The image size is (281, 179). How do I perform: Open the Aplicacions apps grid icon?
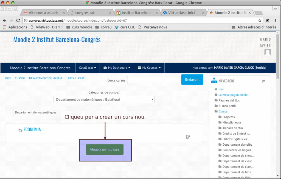tap(4, 27)
